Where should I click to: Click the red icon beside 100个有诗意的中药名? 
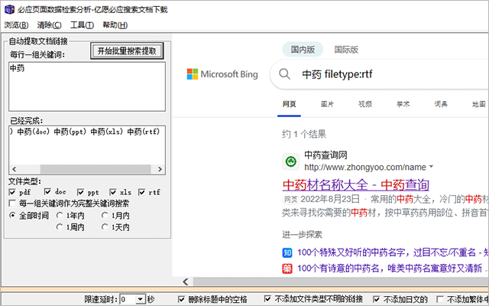click(x=287, y=269)
